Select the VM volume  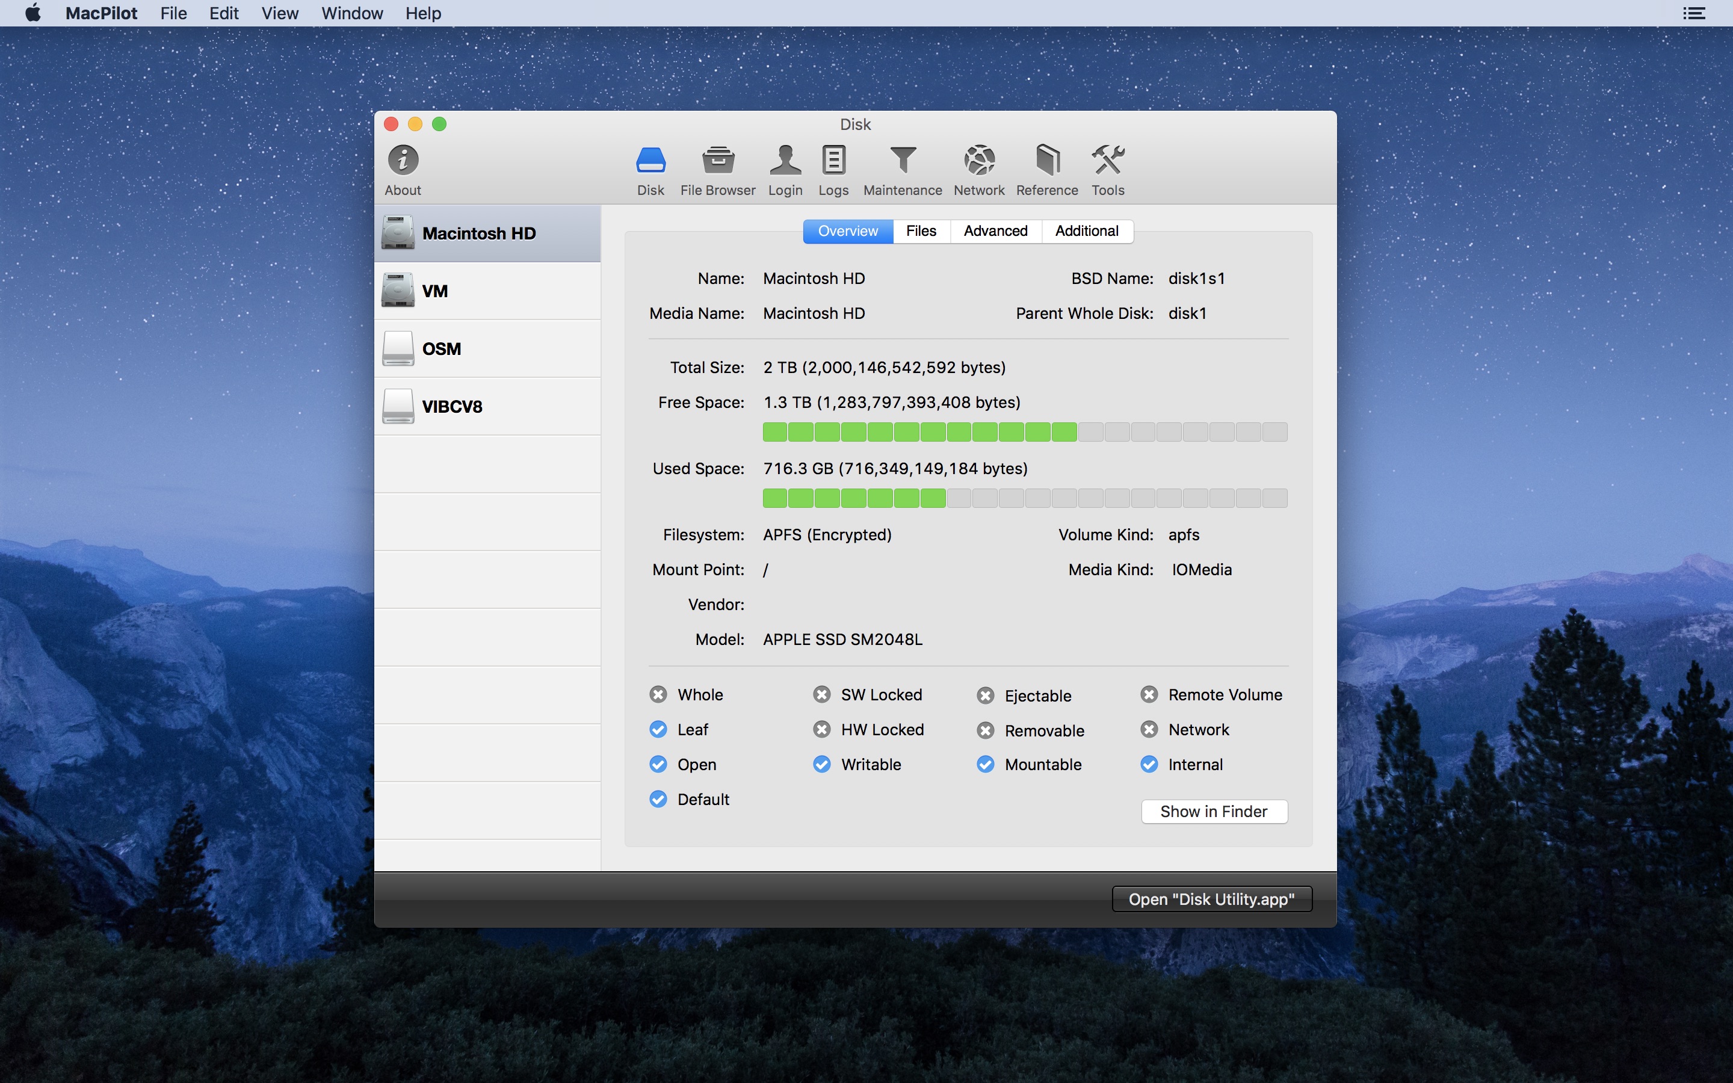[487, 292]
